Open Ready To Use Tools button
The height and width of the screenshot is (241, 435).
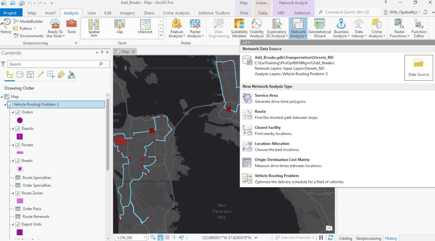tap(55, 28)
